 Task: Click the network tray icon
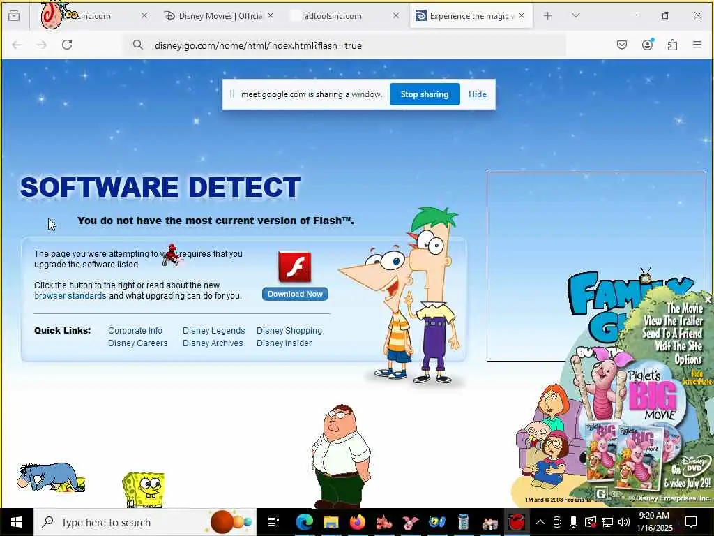coord(607,522)
